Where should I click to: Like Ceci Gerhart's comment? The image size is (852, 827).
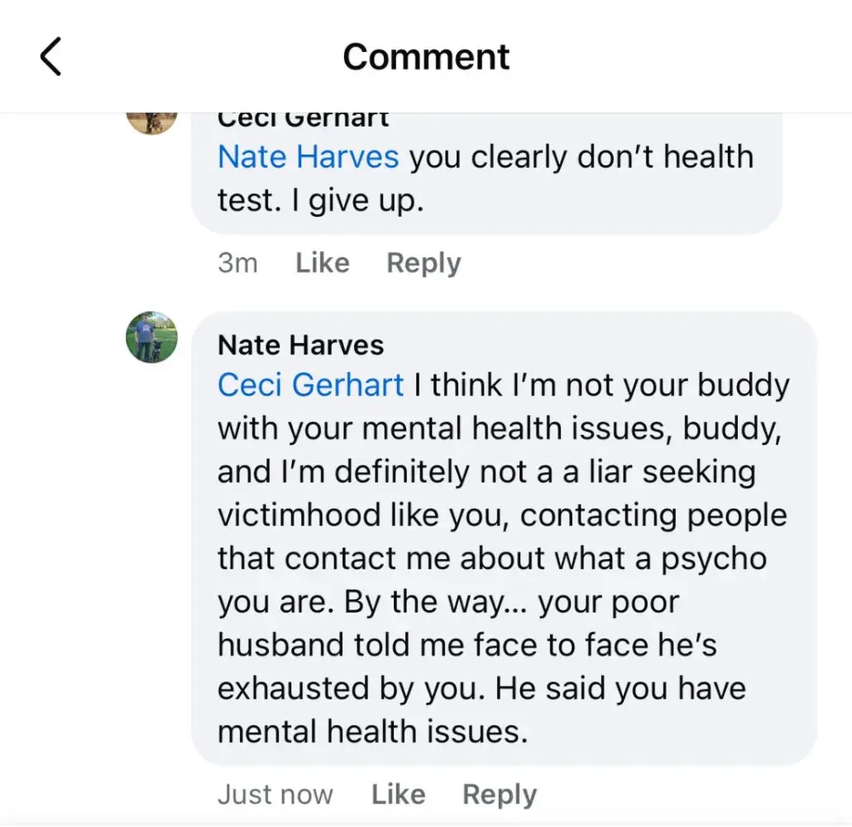(322, 263)
